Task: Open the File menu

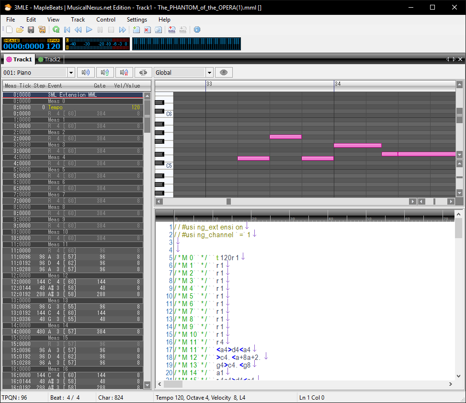Action: coord(11,19)
